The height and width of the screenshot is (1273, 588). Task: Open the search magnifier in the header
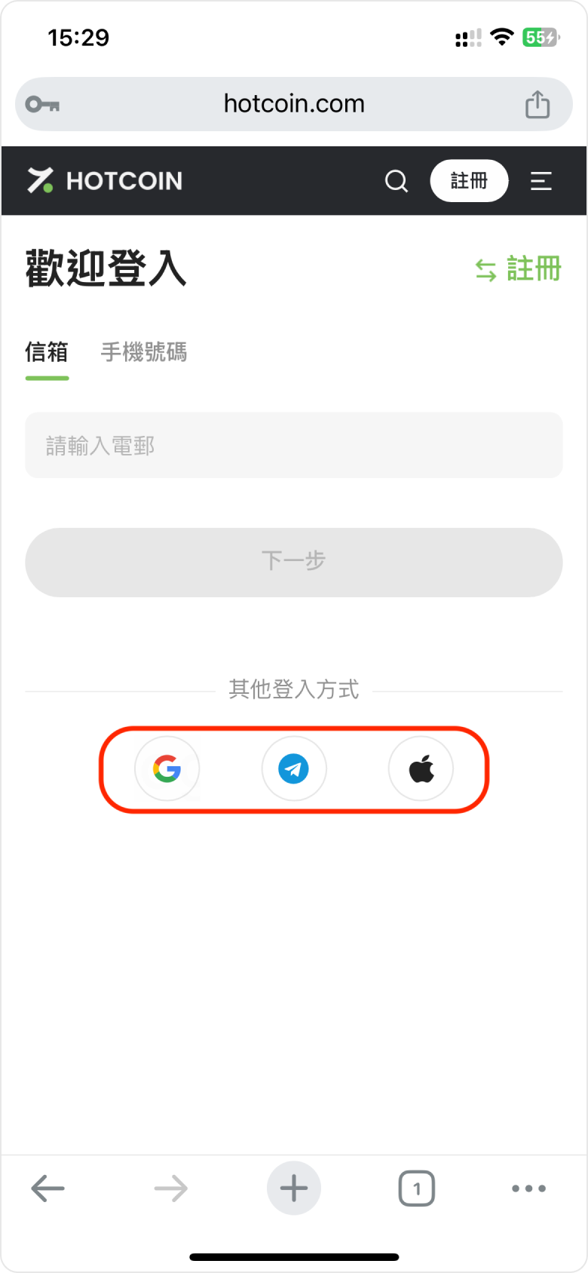(x=397, y=181)
